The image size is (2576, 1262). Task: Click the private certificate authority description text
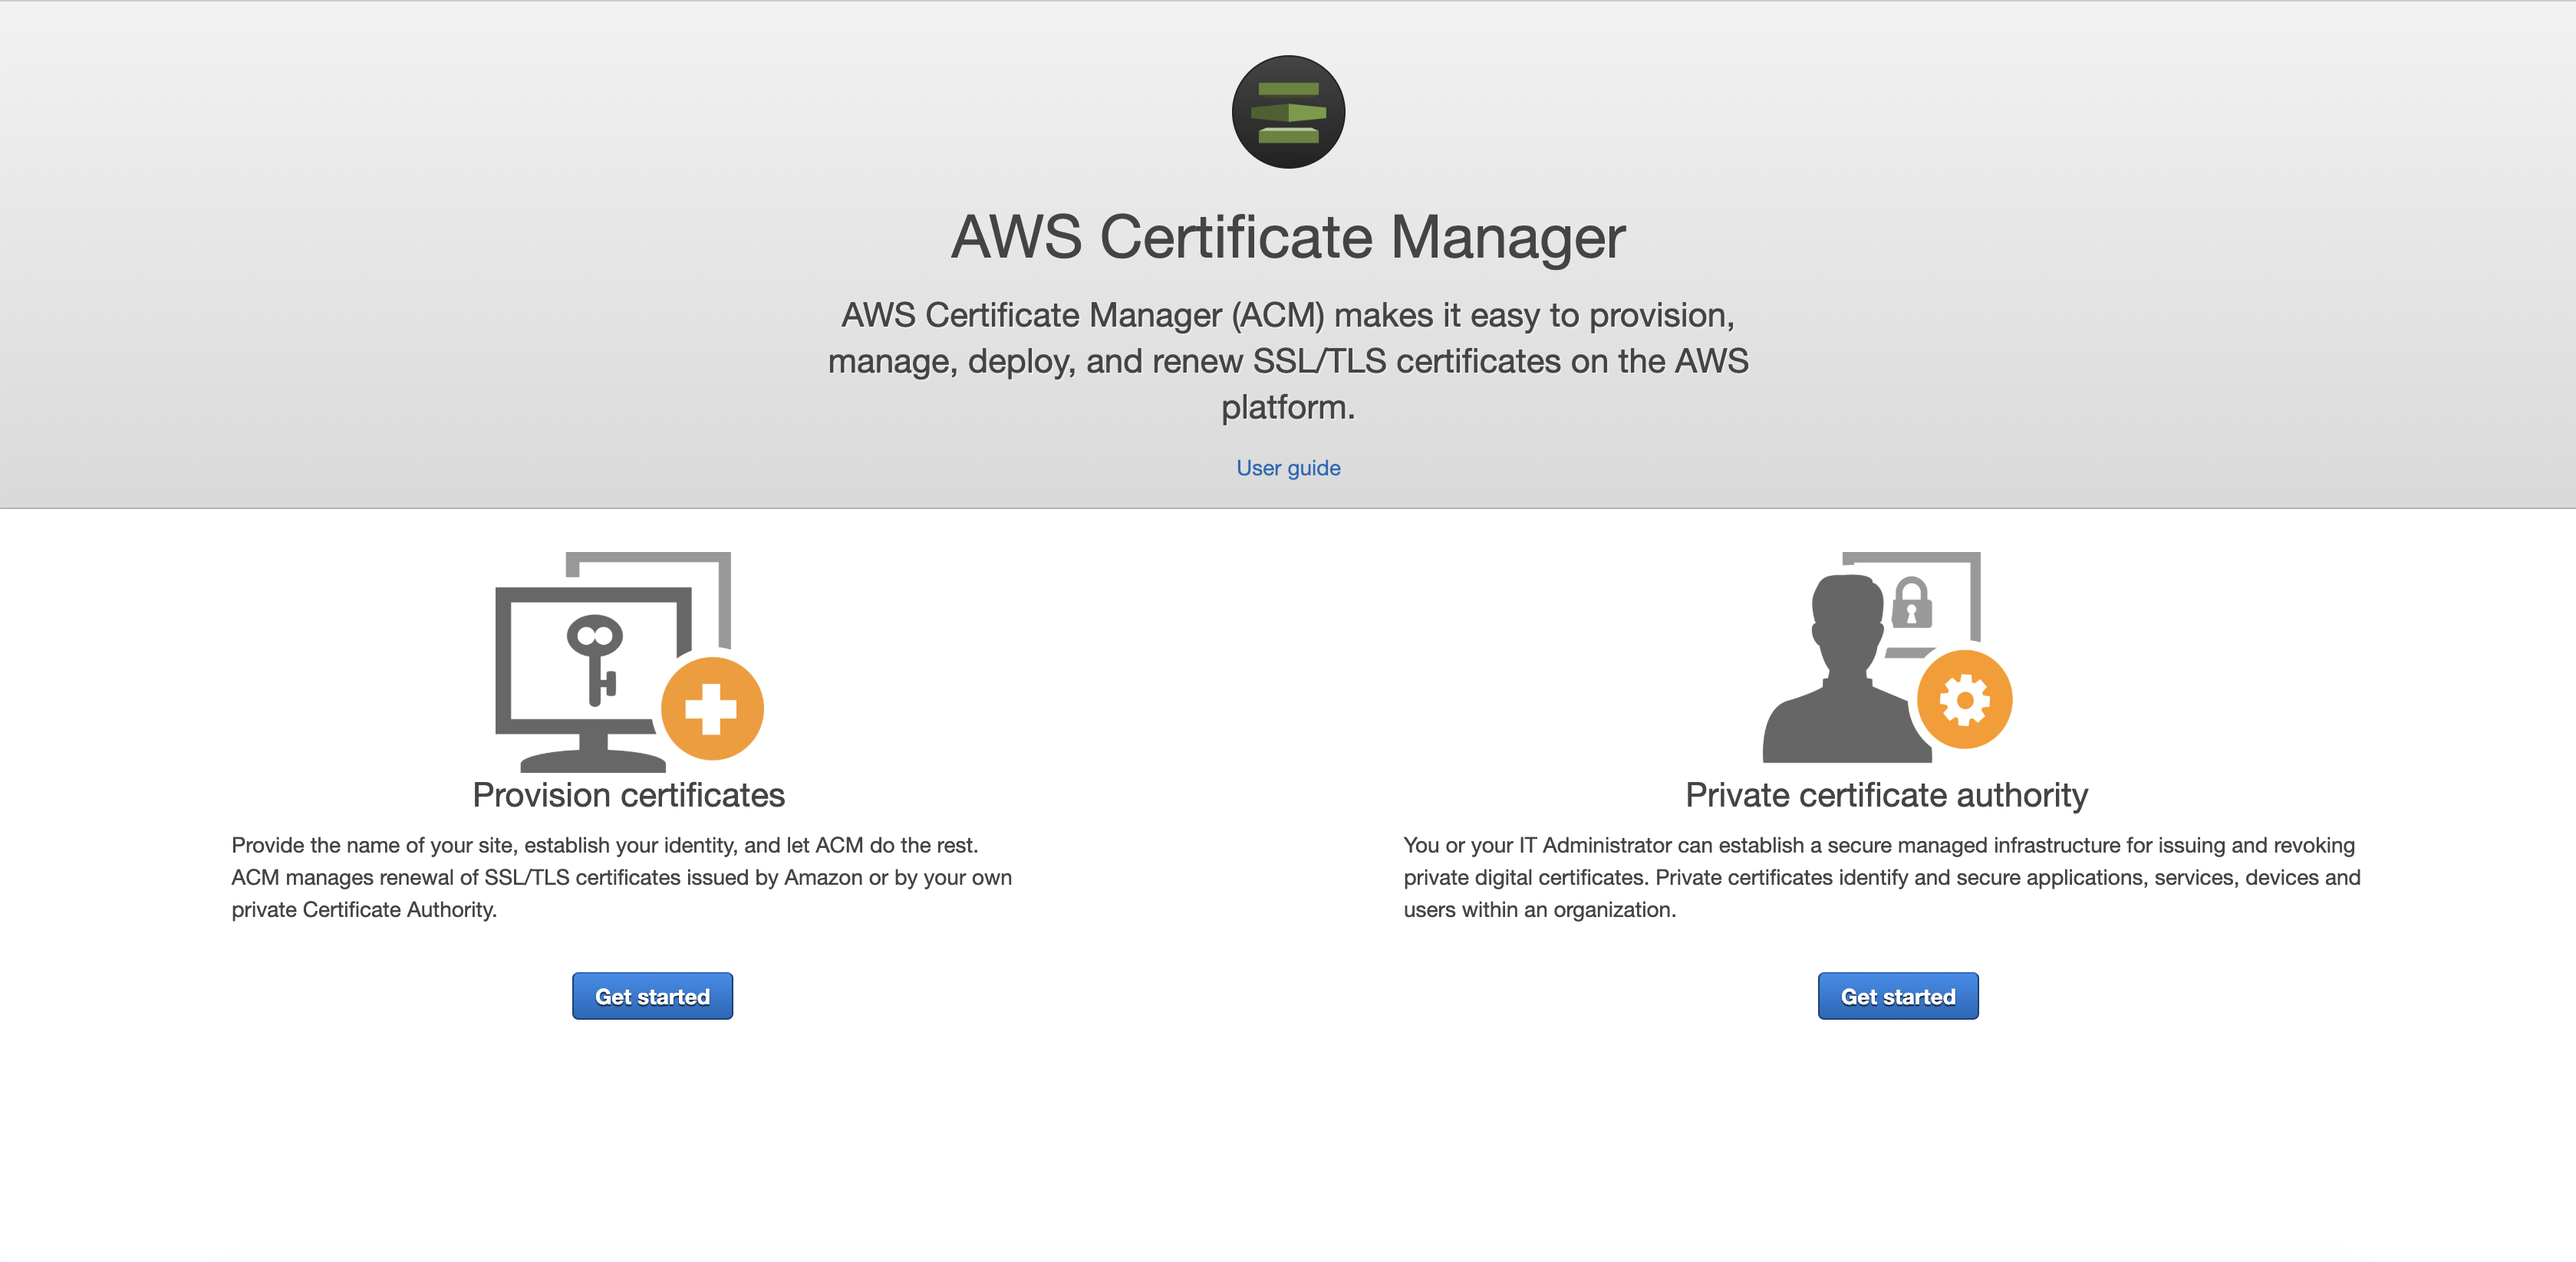pyautogui.click(x=1881, y=877)
